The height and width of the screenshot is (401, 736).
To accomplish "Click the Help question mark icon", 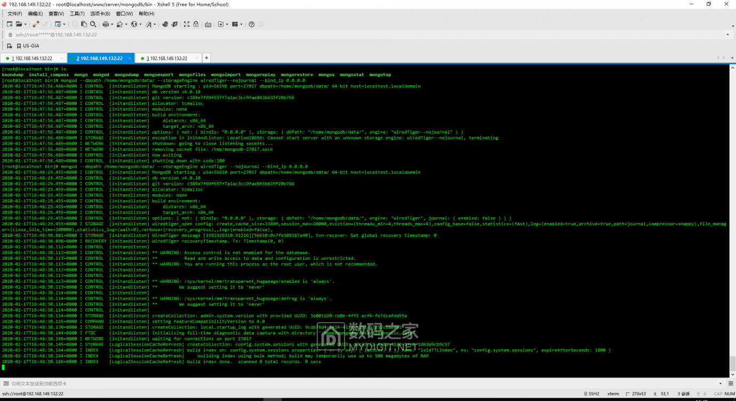I will pos(252,24).
